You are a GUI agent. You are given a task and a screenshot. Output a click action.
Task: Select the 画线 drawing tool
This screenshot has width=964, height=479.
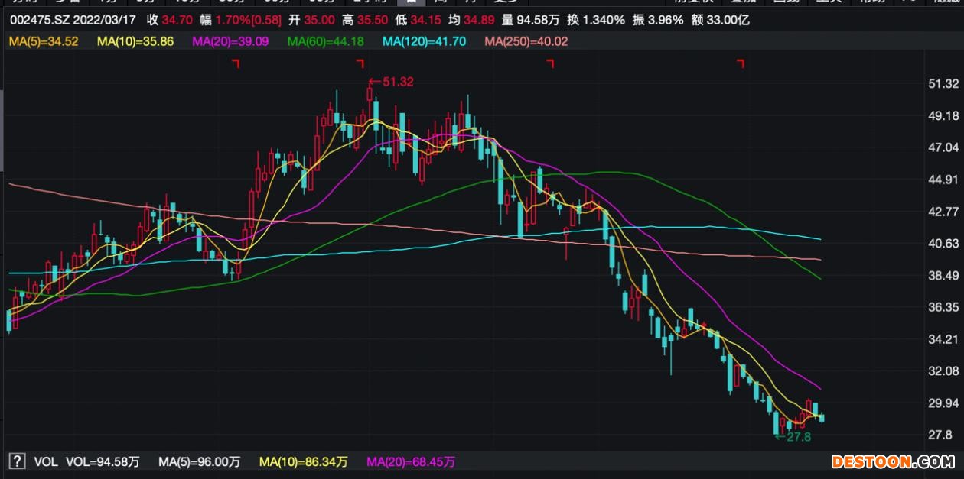[786, 3]
